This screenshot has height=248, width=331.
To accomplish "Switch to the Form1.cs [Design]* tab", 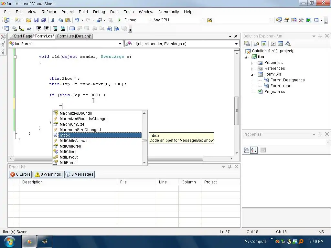I will (74, 36).
